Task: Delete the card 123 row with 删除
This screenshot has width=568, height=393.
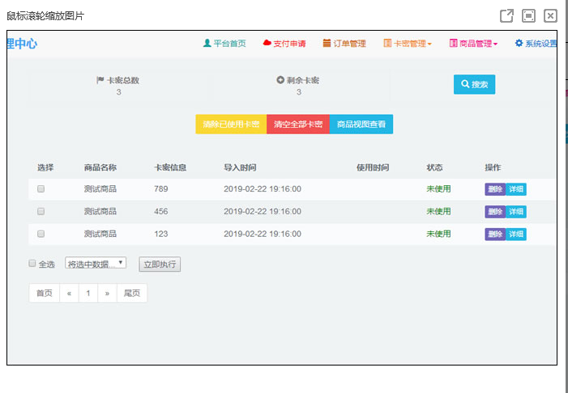Action: [x=495, y=234]
